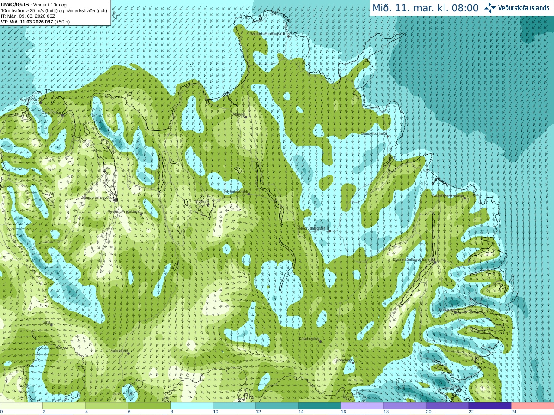Click the Kárahnjúkar station dot
The width and height of the screenshot is (554, 415).
320,341
